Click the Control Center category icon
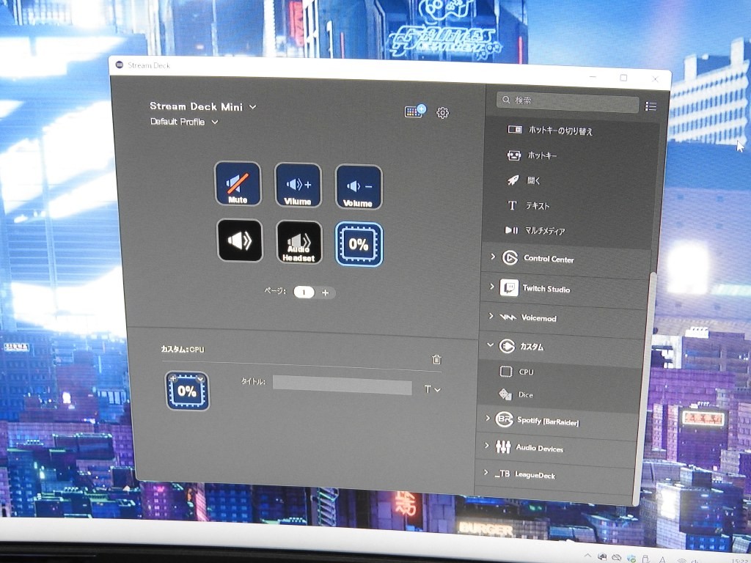Viewport: 751px width, 563px height. 510,257
